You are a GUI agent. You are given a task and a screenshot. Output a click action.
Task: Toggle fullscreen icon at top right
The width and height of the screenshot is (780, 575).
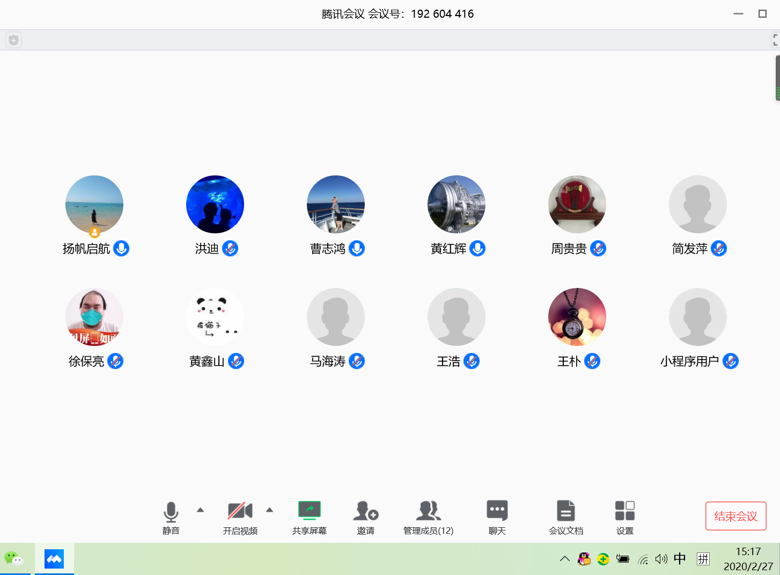(x=775, y=40)
